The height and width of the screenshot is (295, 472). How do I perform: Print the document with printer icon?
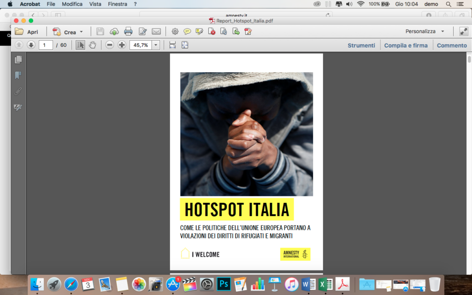point(128,31)
